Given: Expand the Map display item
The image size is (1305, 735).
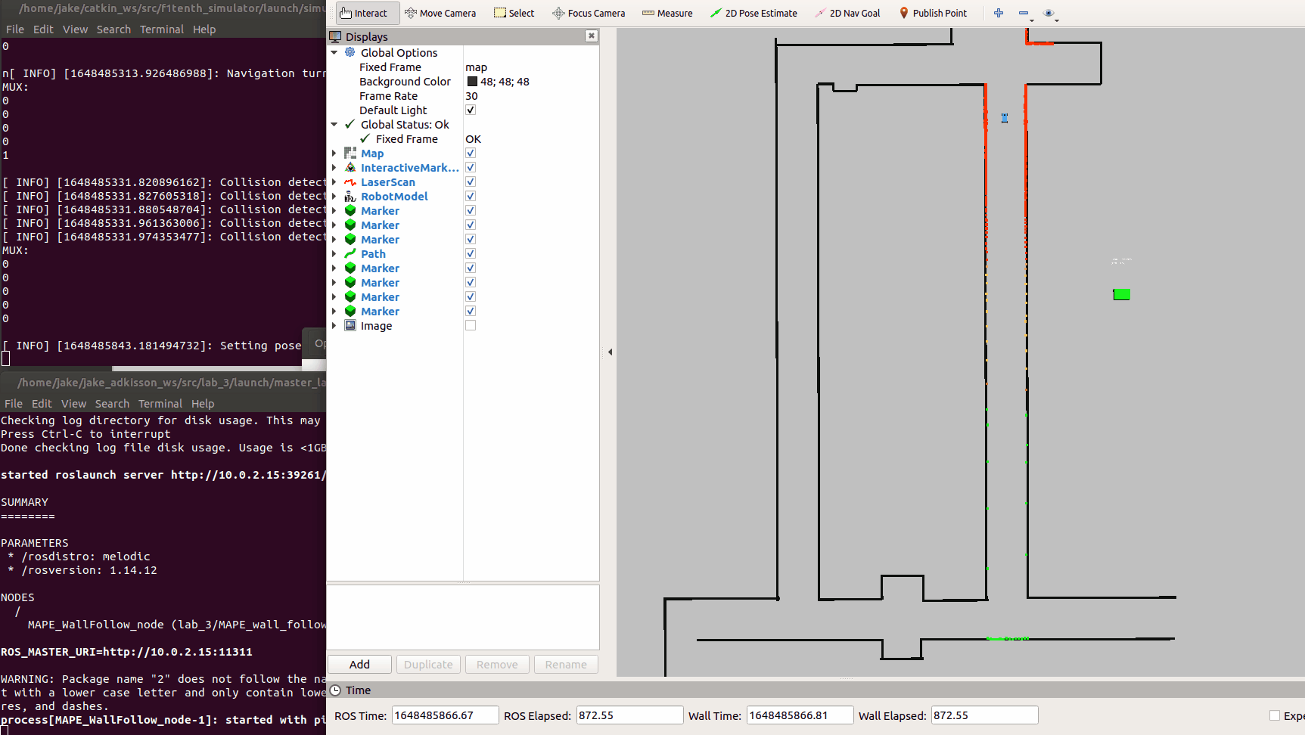Looking at the screenshot, I should coord(334,154).
